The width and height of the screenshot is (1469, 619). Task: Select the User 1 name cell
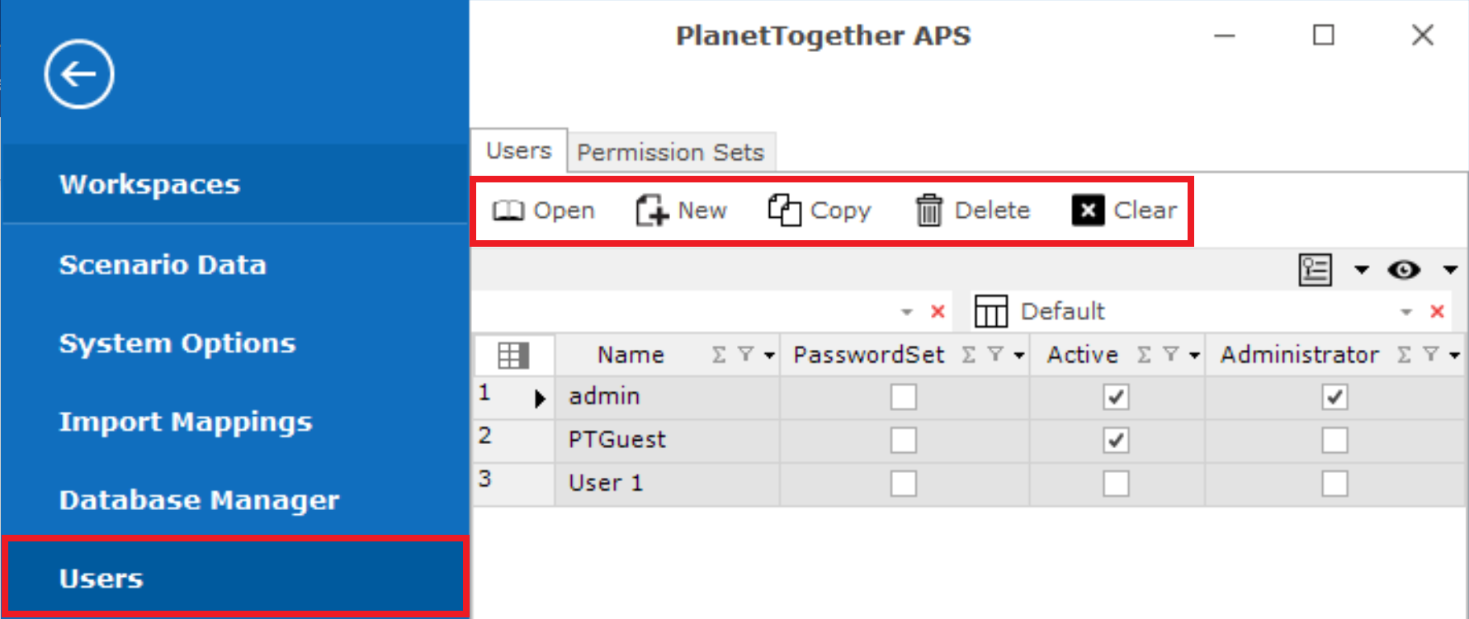click(668, 483)
